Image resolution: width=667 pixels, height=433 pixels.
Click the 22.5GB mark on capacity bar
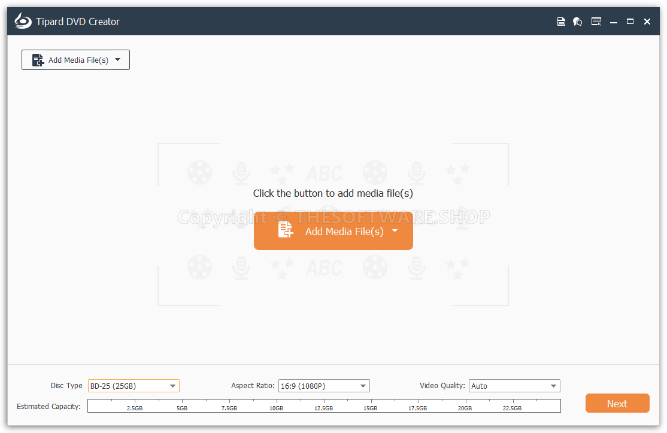[x=512, y=408]
